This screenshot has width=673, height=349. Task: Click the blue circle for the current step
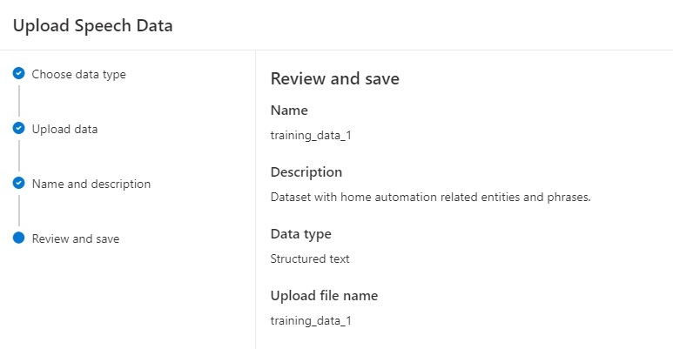[18, 238]
